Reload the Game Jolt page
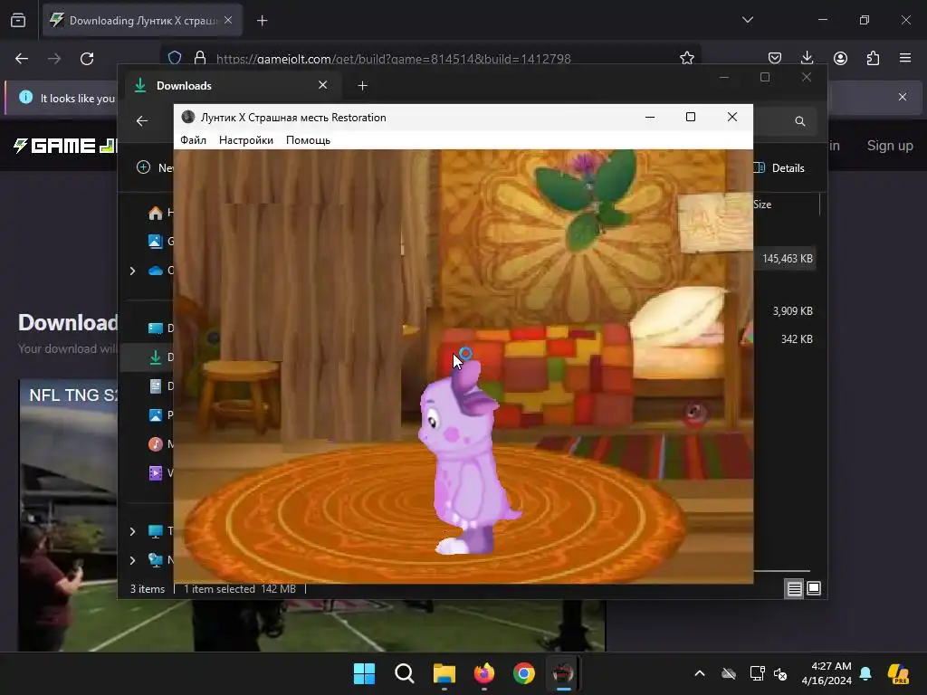Screen dimensions: 927x695 tap(87, 59)
